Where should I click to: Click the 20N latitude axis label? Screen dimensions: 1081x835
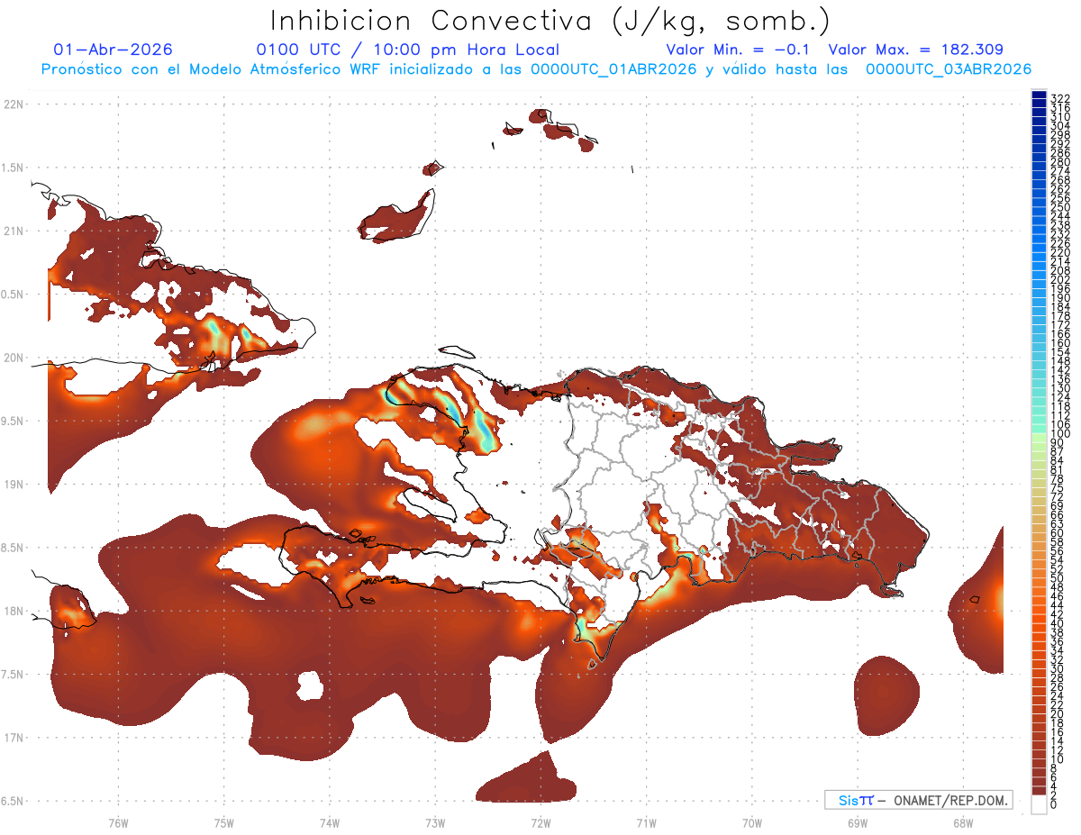click(13, 357)
